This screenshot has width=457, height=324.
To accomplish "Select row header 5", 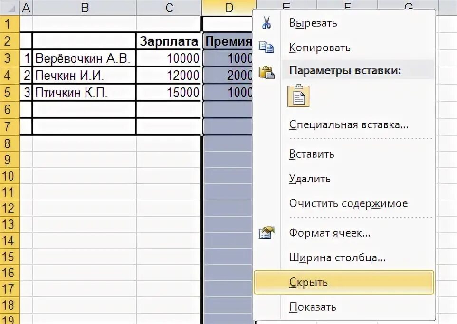I will [x=10, y=92].
